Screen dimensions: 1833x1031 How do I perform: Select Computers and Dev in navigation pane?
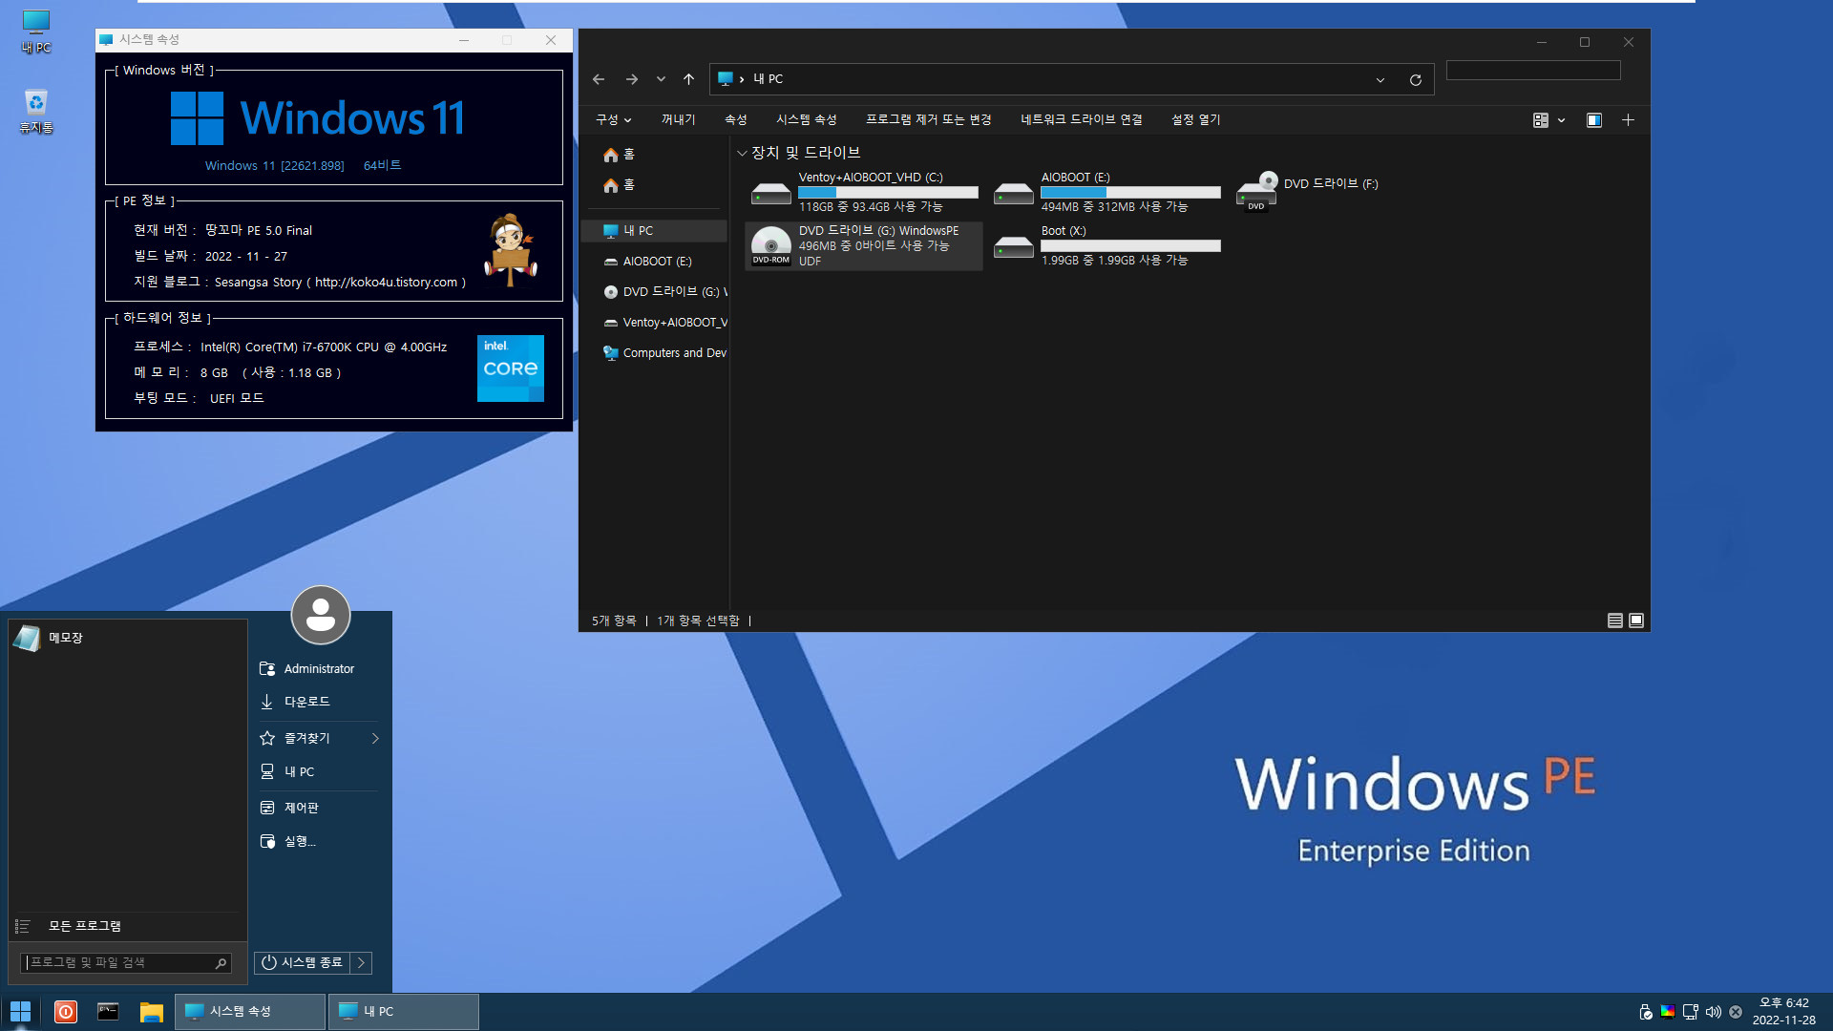tap(656, 353)
